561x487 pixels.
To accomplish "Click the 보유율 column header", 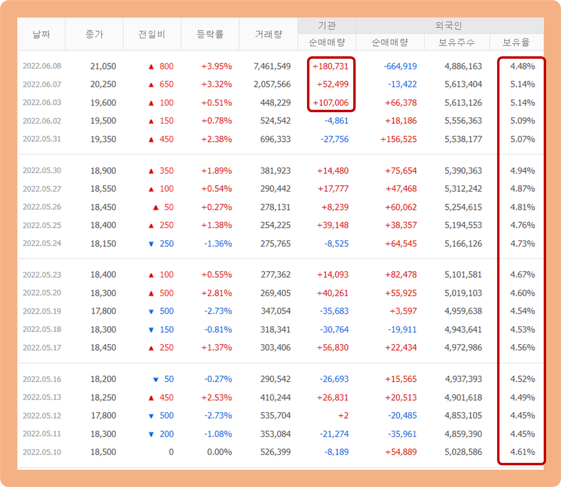I will (516, 42).
